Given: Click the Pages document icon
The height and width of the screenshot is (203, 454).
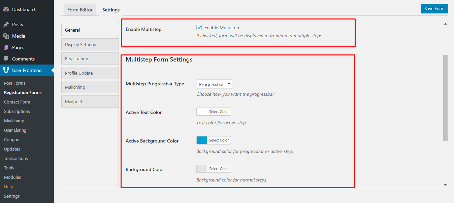Looking at the screenshot, I should click(x=6, y=47).
